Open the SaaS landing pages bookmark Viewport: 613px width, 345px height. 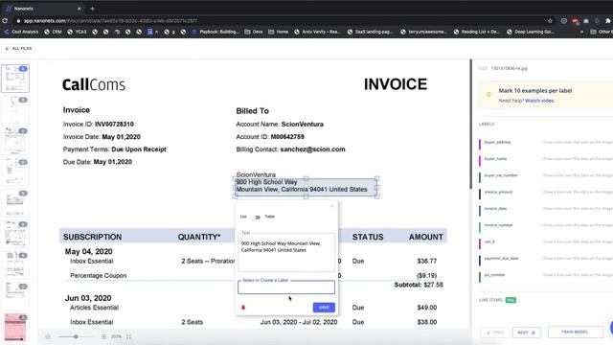pyautogui.click(x=370, y=32)
